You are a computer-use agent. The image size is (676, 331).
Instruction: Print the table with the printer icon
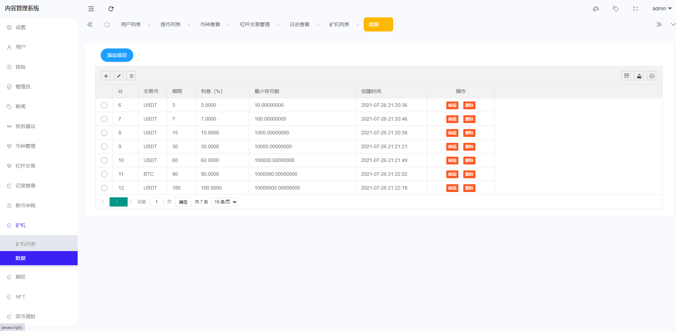point(652,76)
